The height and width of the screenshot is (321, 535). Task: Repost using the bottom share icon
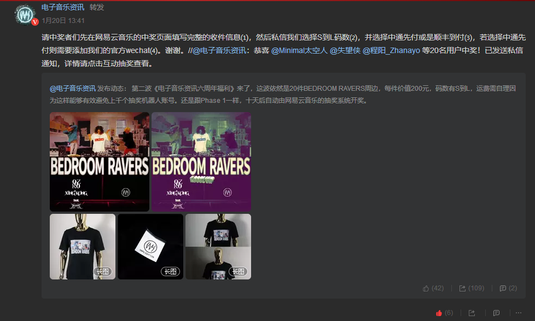tap(472, 313)
